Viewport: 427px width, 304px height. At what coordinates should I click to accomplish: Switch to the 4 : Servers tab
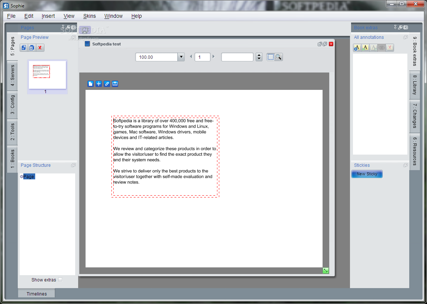coord(13,75)
